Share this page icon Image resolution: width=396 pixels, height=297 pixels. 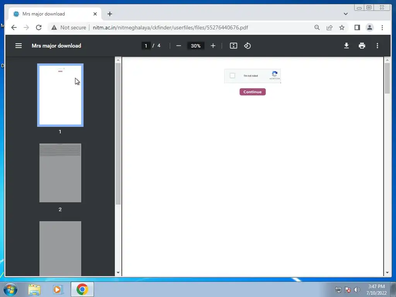329,27
